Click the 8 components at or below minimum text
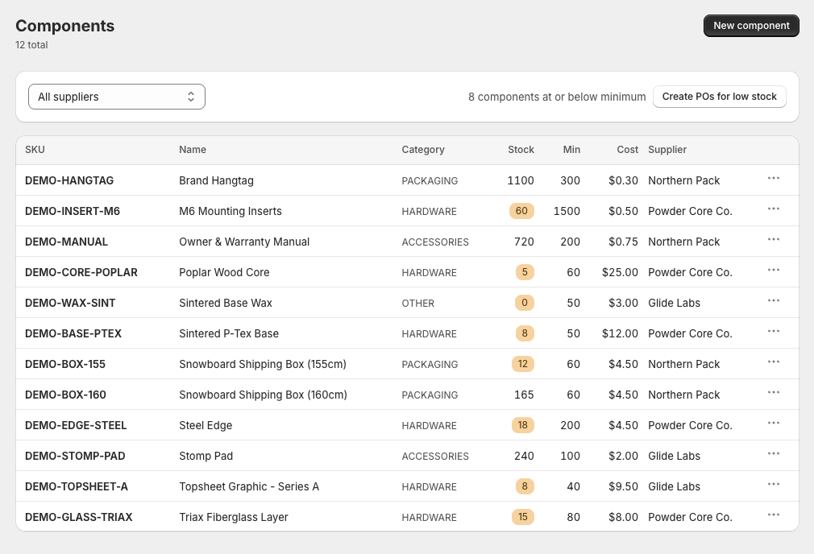The width and height of the screenshot is (814, 554). pyautogui.click(x=557, y=97)
